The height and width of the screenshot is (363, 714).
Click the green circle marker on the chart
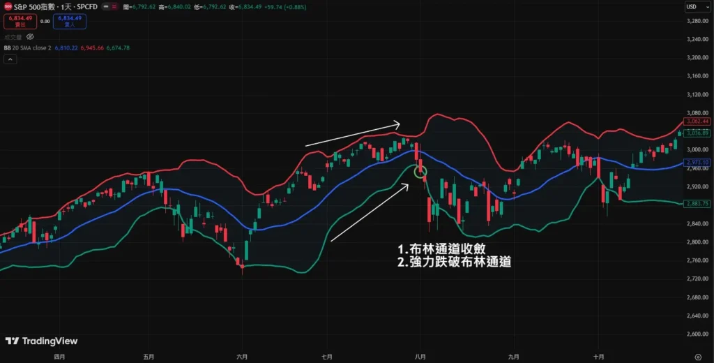tap(420, 172)
